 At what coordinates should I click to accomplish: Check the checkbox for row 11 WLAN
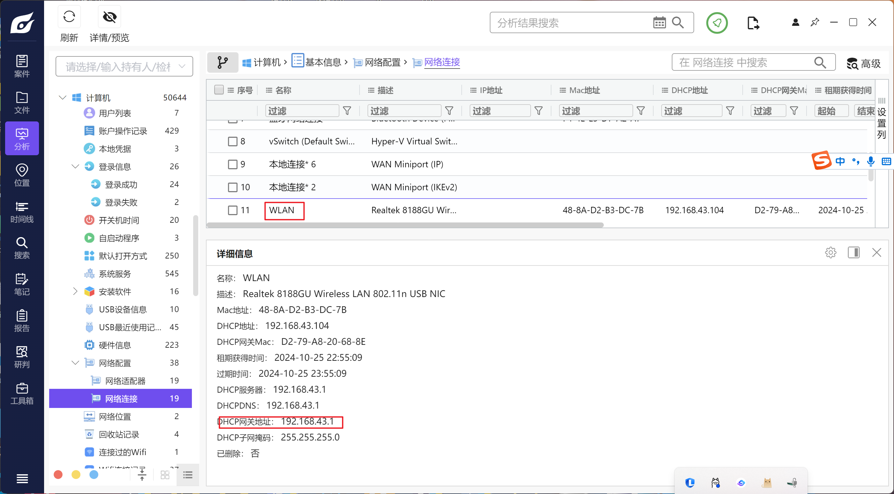232,210
